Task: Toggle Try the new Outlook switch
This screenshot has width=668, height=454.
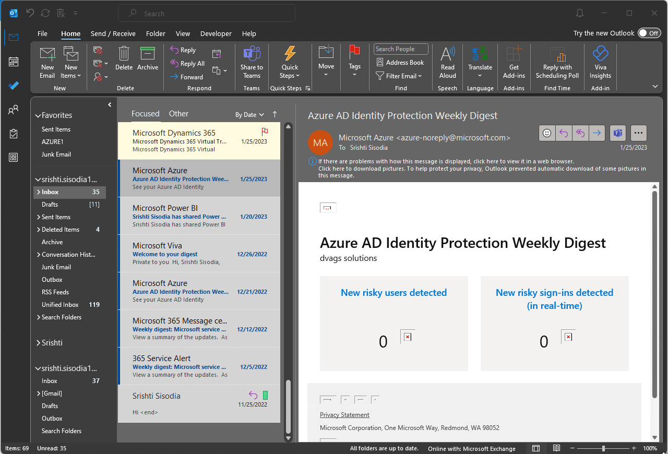Action: (649, 33)
